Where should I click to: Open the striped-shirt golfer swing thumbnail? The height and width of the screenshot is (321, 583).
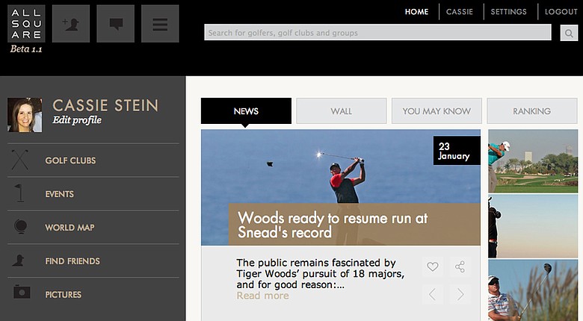[533, 290]
